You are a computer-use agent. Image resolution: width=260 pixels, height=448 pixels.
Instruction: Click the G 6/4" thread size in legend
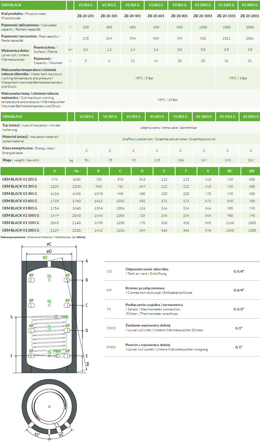239,290
